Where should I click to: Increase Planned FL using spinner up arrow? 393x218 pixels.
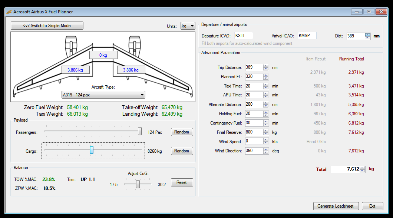point(266,75)
